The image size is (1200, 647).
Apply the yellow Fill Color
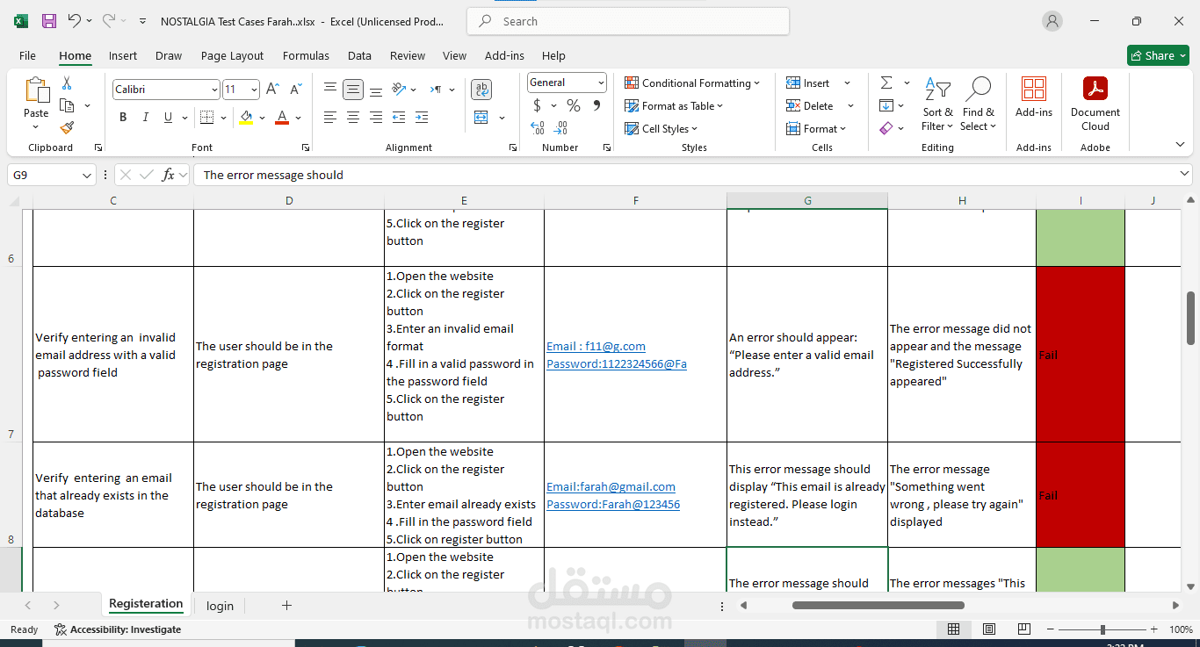pyautogui.click(x=246, y=118)
